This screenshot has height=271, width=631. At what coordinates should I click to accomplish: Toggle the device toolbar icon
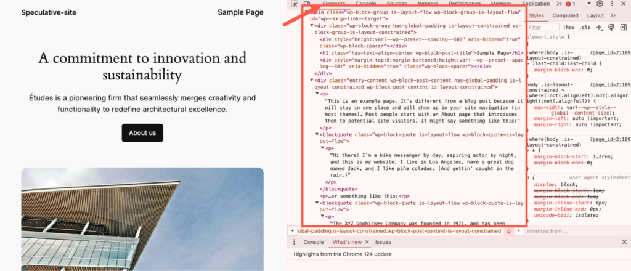[x=307, y=4]
